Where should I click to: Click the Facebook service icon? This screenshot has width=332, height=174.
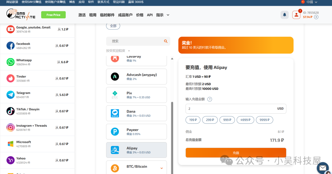point(10,46)
